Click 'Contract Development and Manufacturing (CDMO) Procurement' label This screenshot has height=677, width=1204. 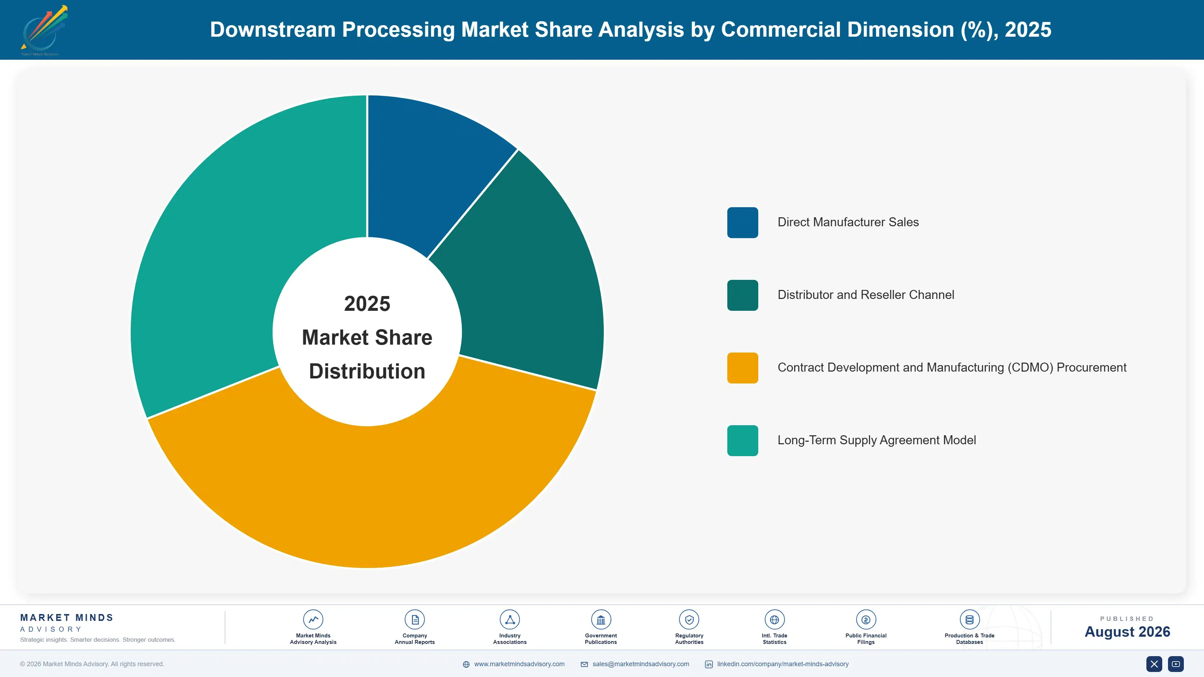(952, 368)
